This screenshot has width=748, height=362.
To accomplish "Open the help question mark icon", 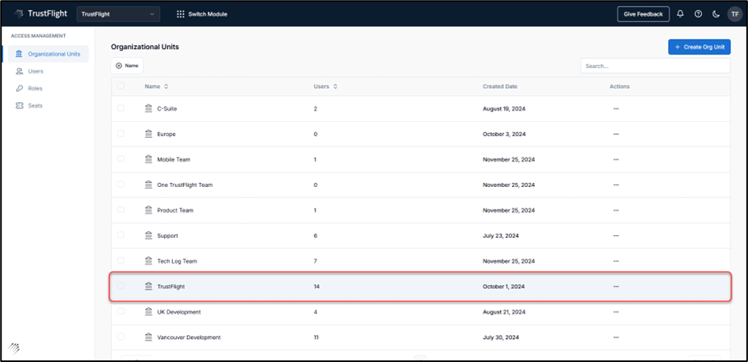I will [698, 13].
